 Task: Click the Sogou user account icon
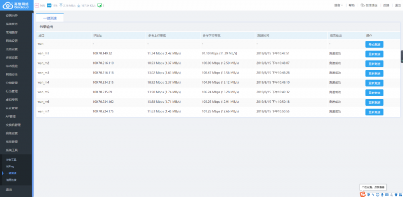tap(391, 194)
